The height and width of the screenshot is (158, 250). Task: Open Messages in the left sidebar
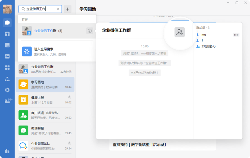click(x=7, y=23)
